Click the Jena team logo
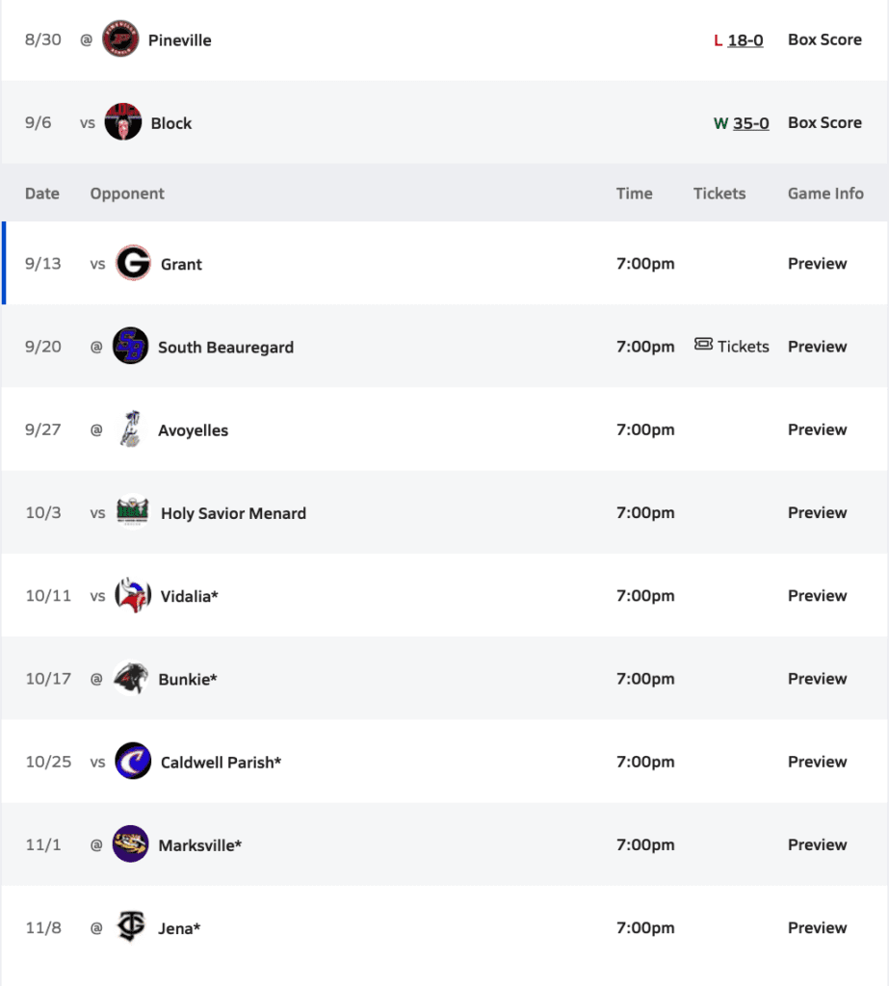This screenshot has width=889, height=986. (130, 927)
